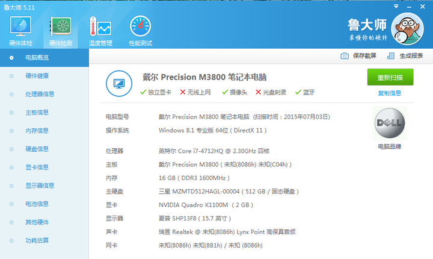Image resolution: width=433 pixels, height=259 pixels.
Task: Click the 鲁大师 5.11 window title
Action: [19, 7]
